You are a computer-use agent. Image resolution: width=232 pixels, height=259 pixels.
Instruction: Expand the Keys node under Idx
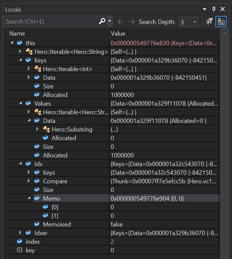coord(29,172)
